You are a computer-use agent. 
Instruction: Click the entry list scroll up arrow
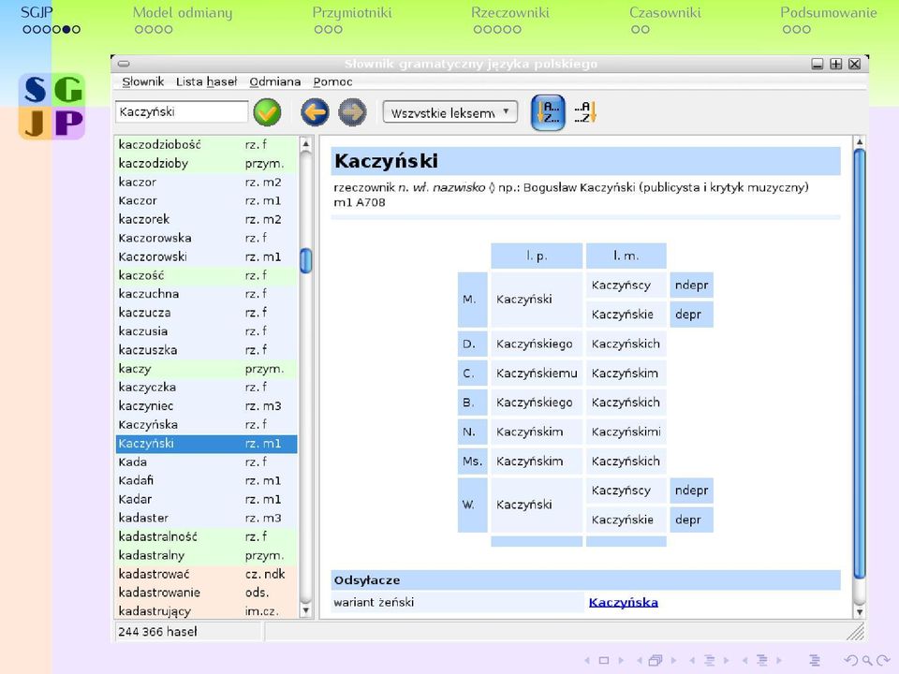(x=305, y=143)
